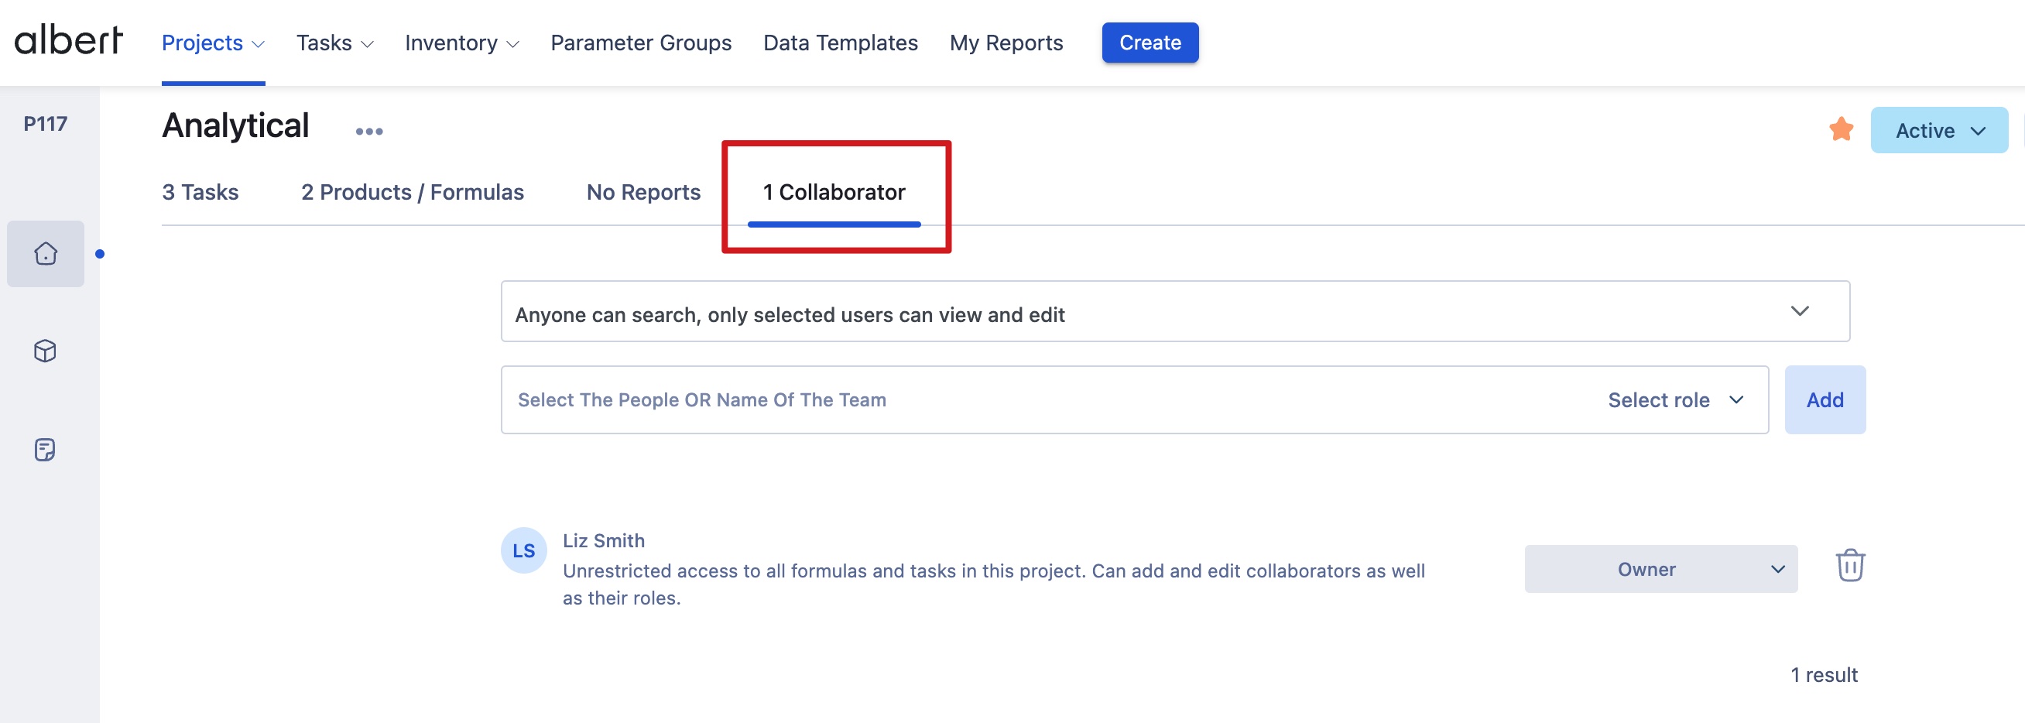Click the Add collaborator button
Screen dimensions: 2025x723
(1824, 400)
